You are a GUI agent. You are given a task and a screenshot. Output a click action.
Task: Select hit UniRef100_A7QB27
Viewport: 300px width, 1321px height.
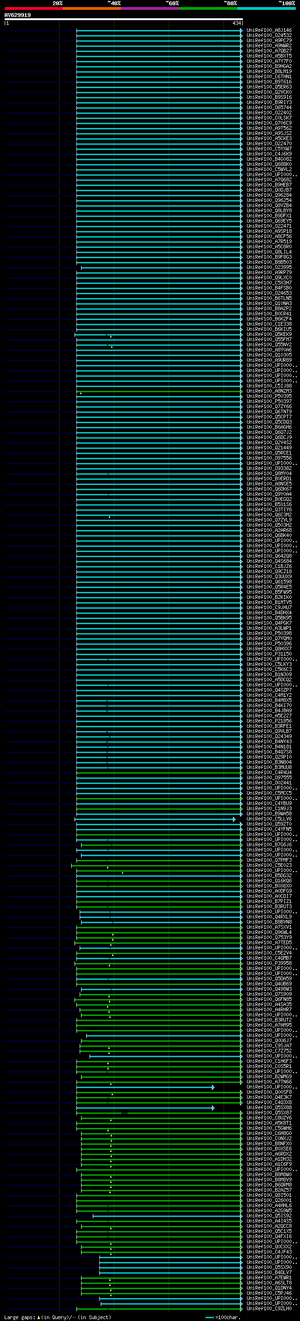(x=269, y=51)
